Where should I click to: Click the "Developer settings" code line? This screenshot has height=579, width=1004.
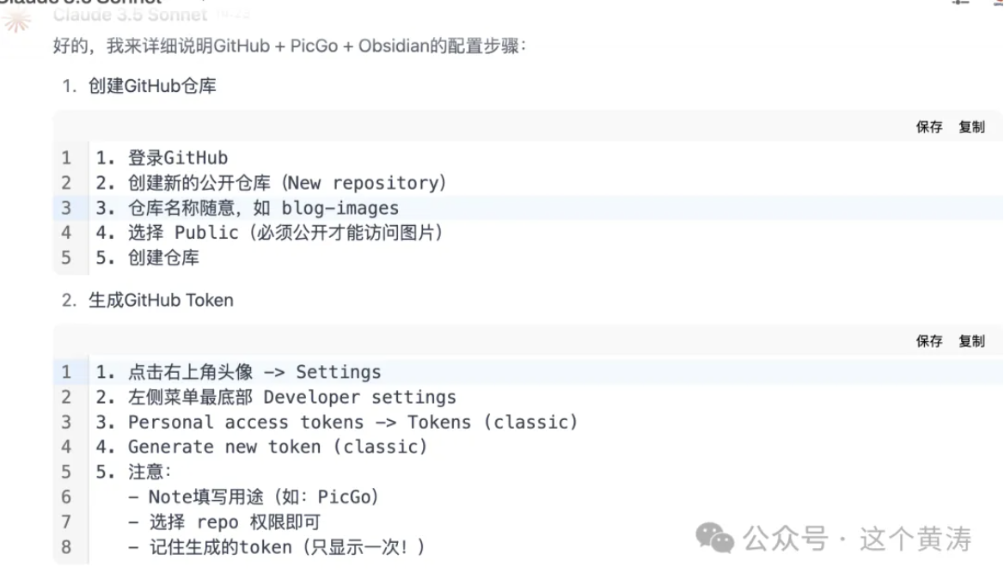(x=276, y=397)
